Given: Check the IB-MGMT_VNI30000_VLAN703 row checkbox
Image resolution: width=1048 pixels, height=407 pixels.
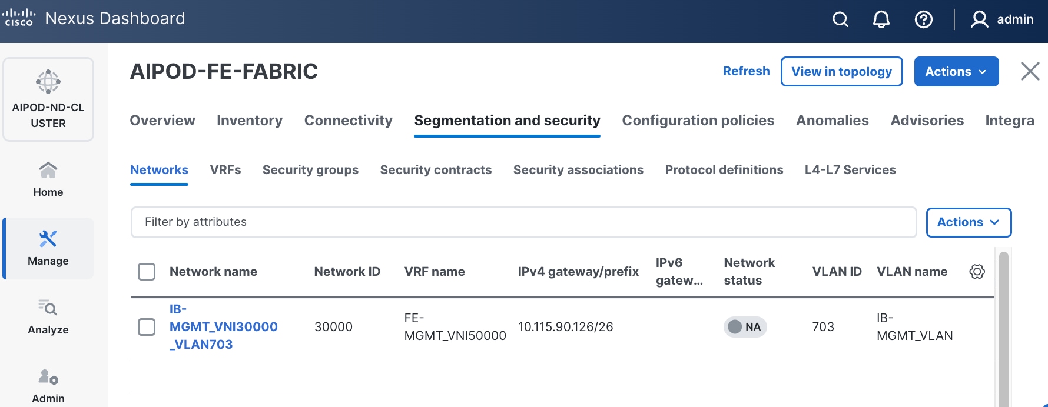Looking at the screenshot, I should (147, 327).
